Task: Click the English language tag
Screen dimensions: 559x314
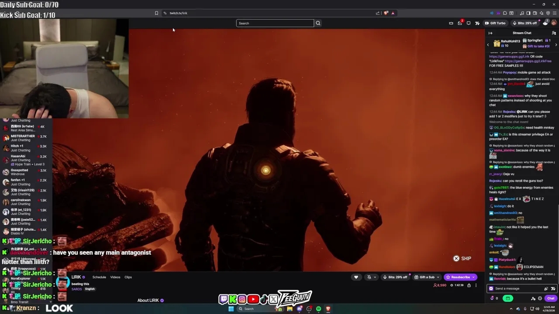Action: (x=90, y=289)
